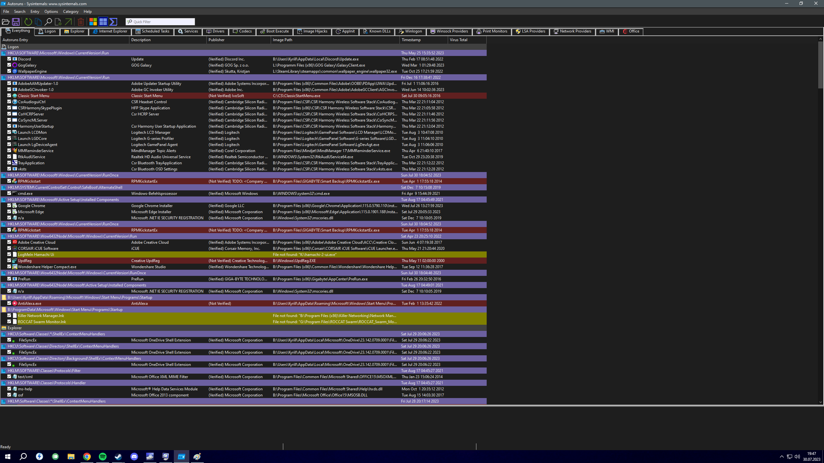Switch to the Scheduled Tasks tab
The width and height of the screenshot is (824, 463).
(x=153, y=32)
